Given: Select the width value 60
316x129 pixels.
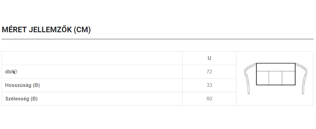Looking at the screenshot, I should [209, 99].
